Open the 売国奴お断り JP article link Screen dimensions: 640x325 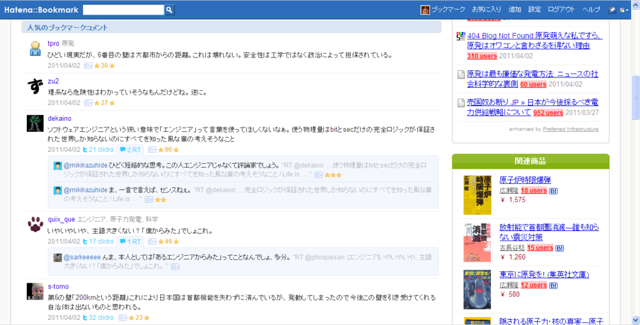[532, 107]
